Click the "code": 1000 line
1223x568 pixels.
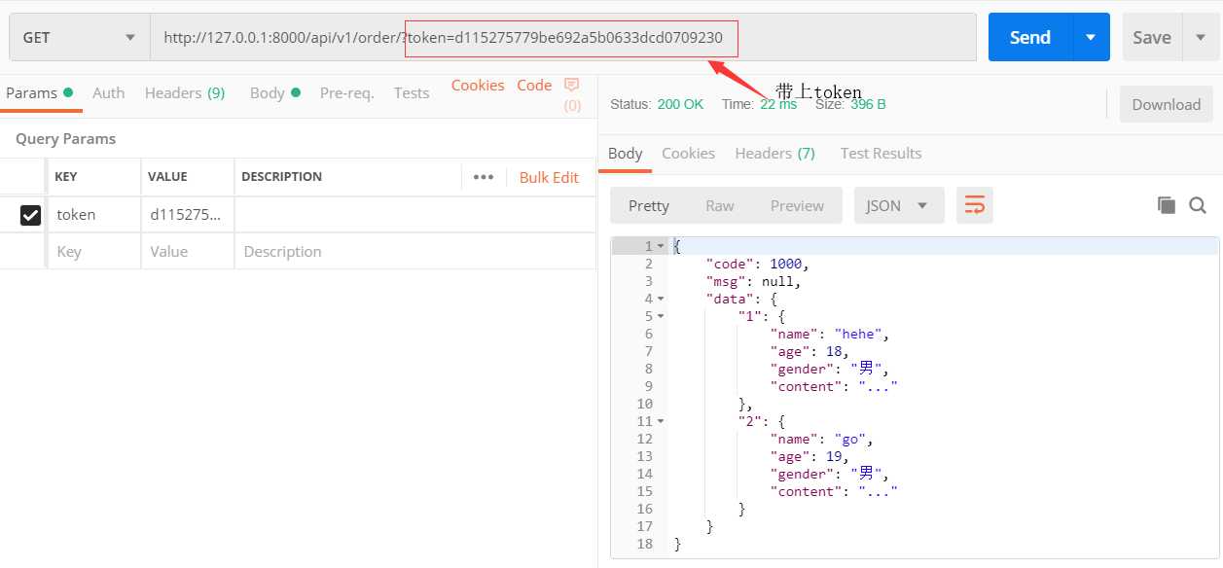pos(757,264)
